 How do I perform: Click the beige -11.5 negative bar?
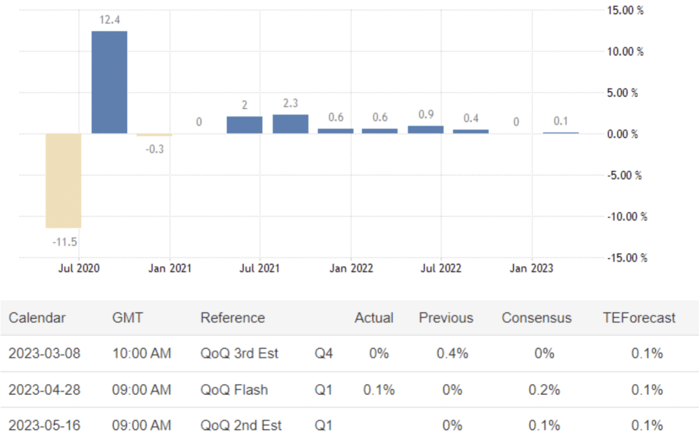click(63, 180)
